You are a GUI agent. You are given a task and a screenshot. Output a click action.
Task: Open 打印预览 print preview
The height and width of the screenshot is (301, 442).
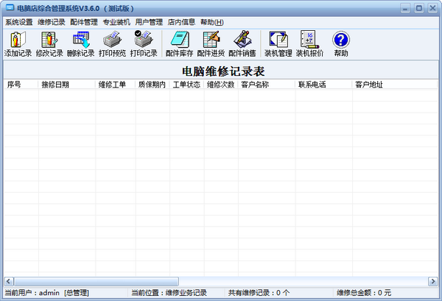(112, 43)
